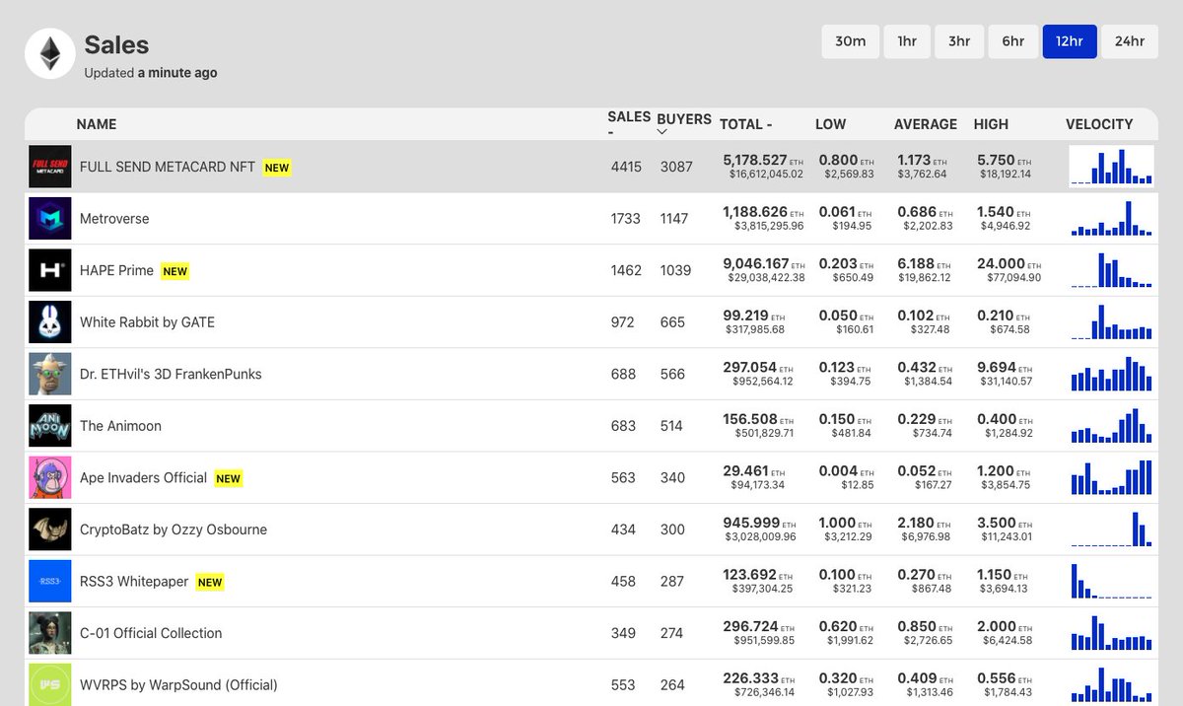Click the Metroverse velocity bar chart
1183x706 pixels.
(1111, 218)
